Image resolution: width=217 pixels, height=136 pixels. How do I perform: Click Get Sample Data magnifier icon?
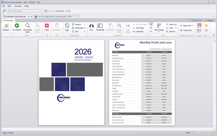coord(28,26)
